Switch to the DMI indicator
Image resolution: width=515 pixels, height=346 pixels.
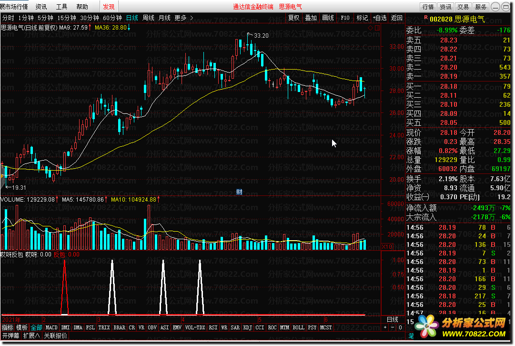tap(65, 327)
